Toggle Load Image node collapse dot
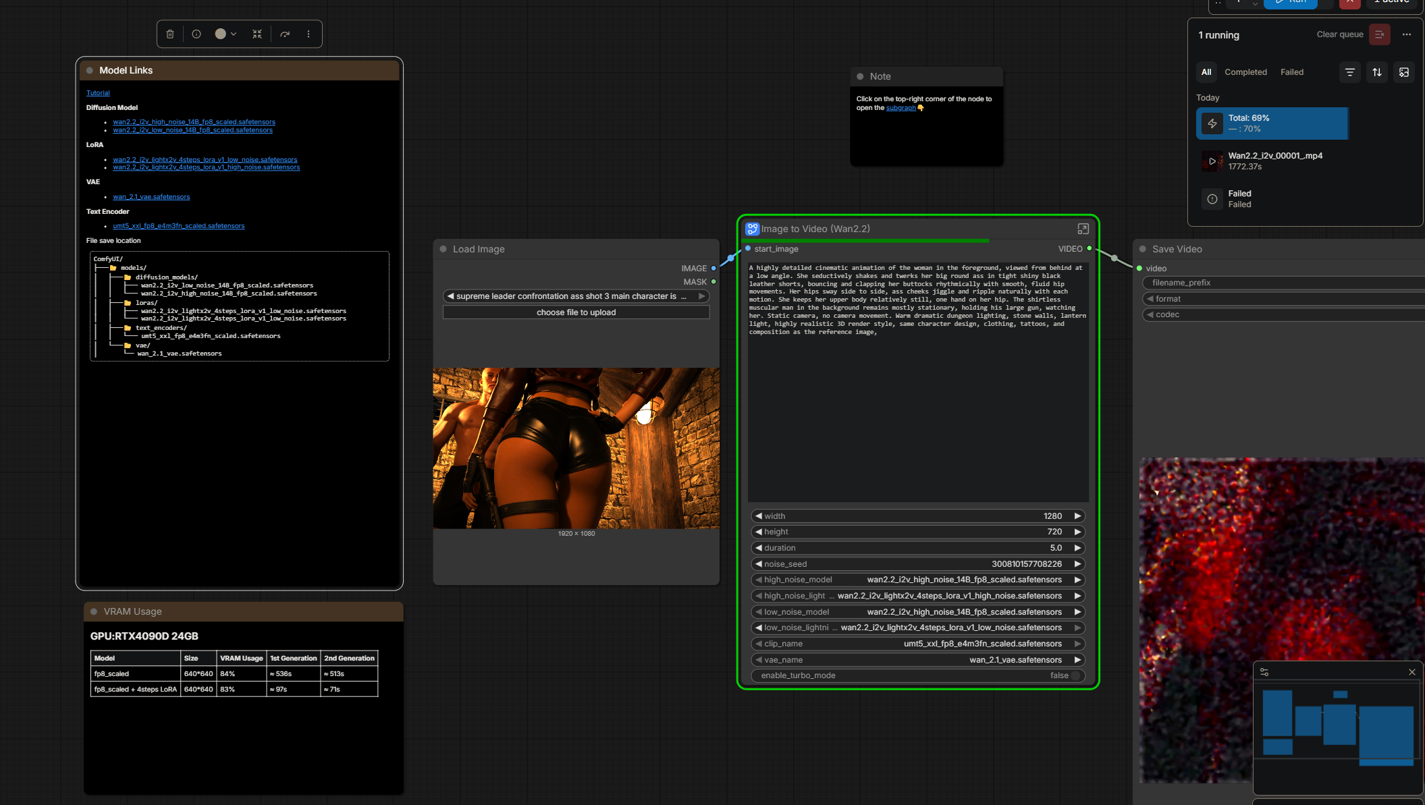 click(443, 249)
